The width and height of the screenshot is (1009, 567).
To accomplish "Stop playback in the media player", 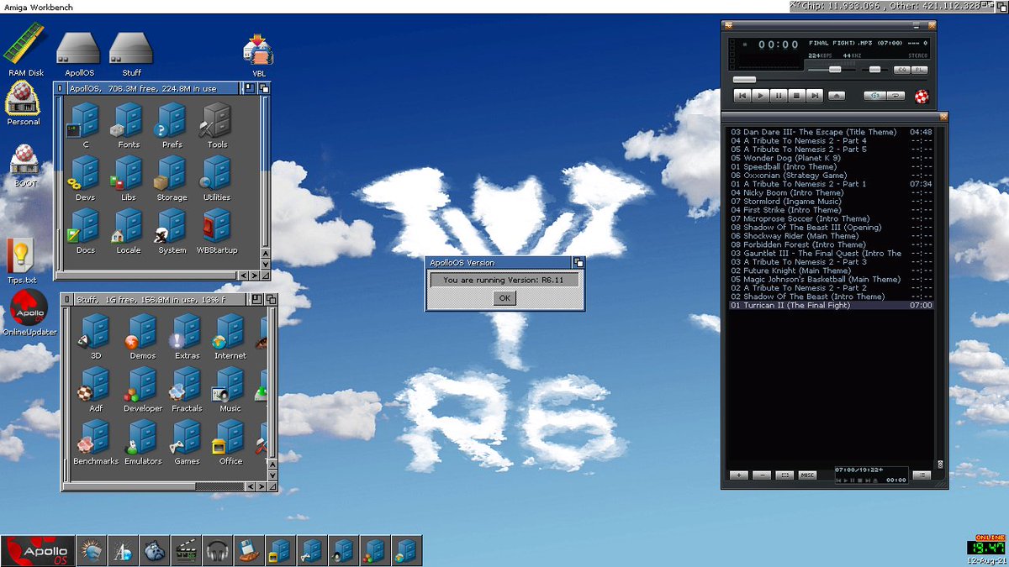I will pyautogui.click(x=797, y=96).
